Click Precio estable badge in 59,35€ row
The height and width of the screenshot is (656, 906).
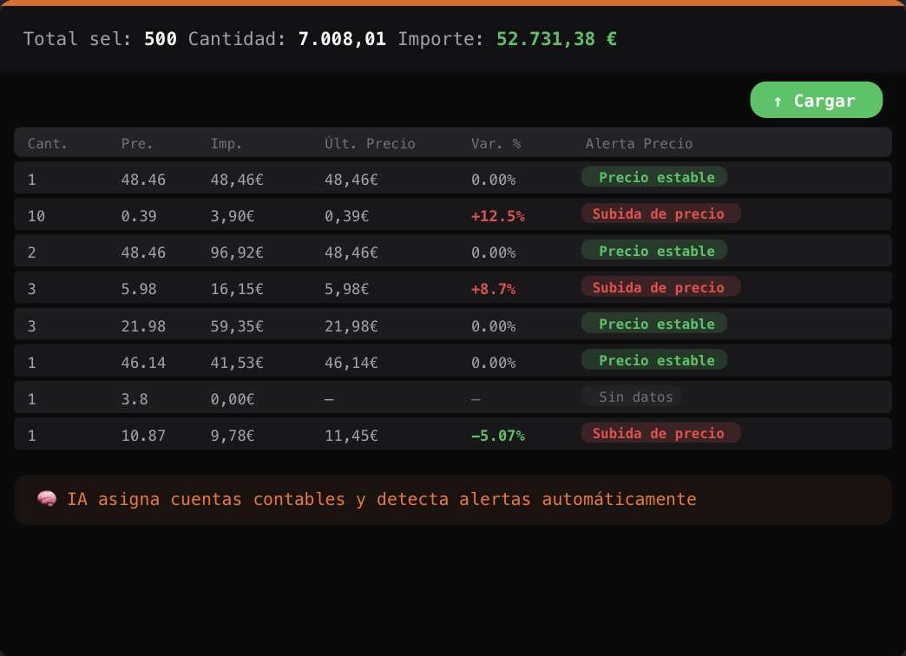pos(654,323)
